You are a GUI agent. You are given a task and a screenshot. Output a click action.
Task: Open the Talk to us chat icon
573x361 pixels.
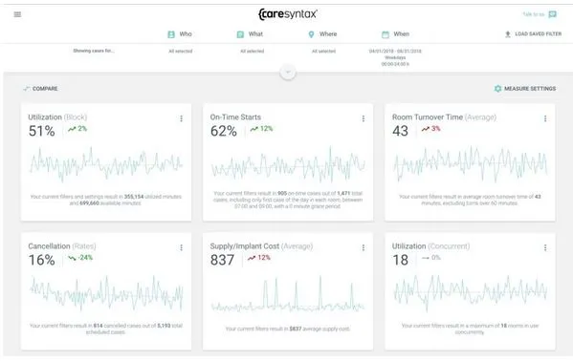tap(553, 14)
